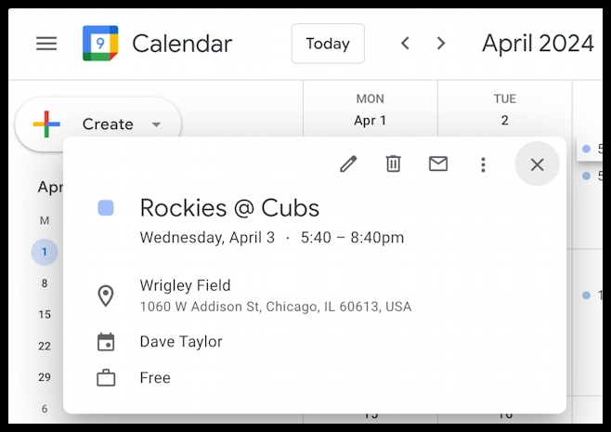Open the main menu hamburger icon
Image resolution: width=611 pixels, height=432 pixels.
pyautogui.click(x=46, y=44)
